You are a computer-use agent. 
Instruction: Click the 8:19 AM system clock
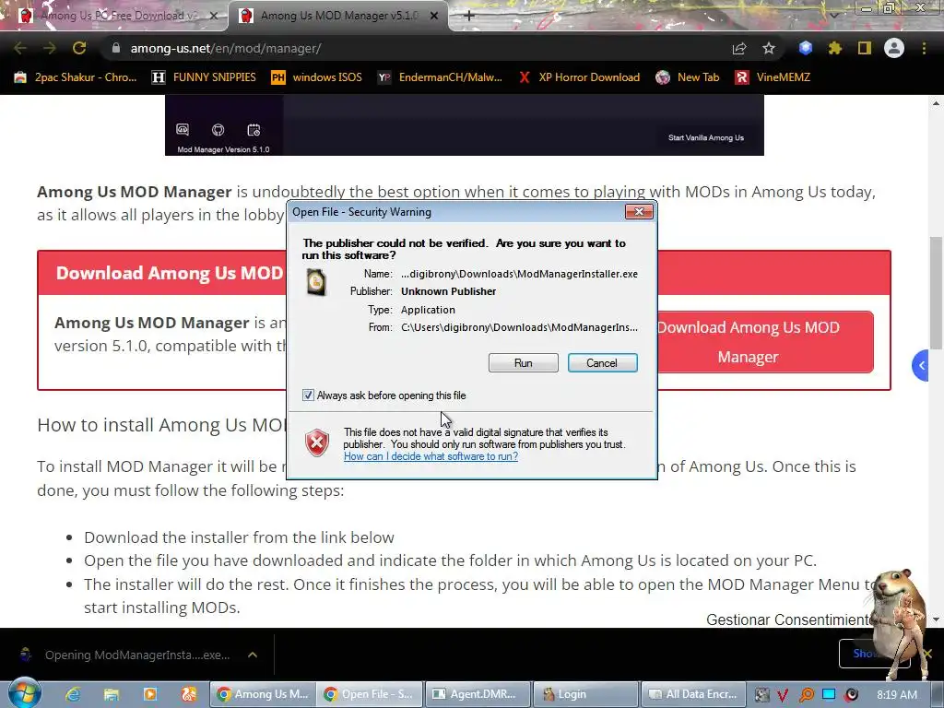tap(896, 694)
